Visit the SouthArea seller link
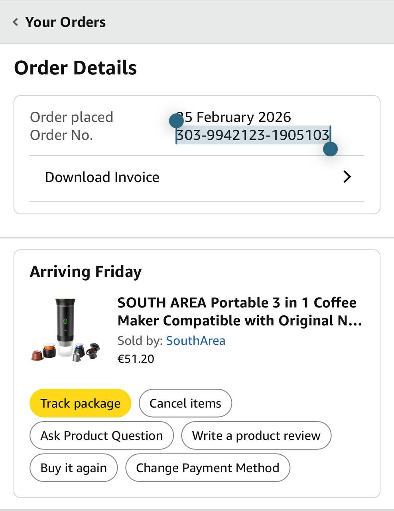Image resolution: width=394 pixels, height=511 pixels. 195,341
